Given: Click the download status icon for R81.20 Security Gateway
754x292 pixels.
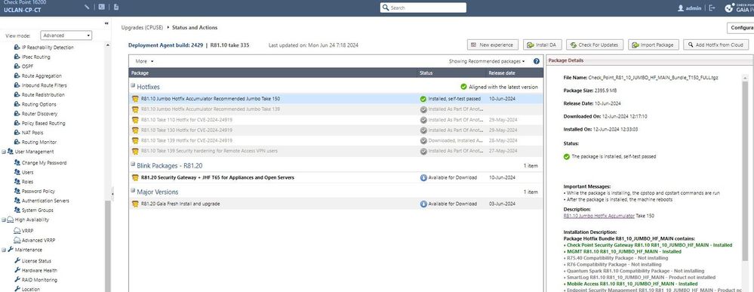Looking at the screenshot, I should (x=423, y=177).
